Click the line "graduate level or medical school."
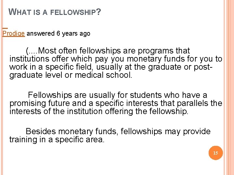 coord(71,75)
